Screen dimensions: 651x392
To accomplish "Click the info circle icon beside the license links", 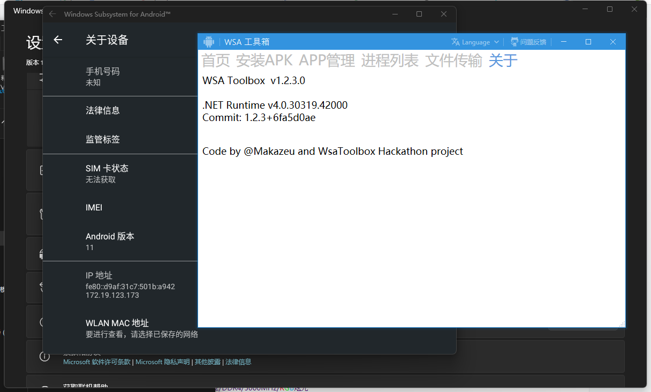I will [45, 357].
